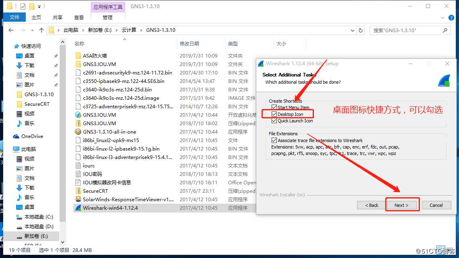Image resolution: width=459 pixels, height=258 pixels.
Task: Toggle Associate trace file extensions checkbox
Action: coord(274,140)
